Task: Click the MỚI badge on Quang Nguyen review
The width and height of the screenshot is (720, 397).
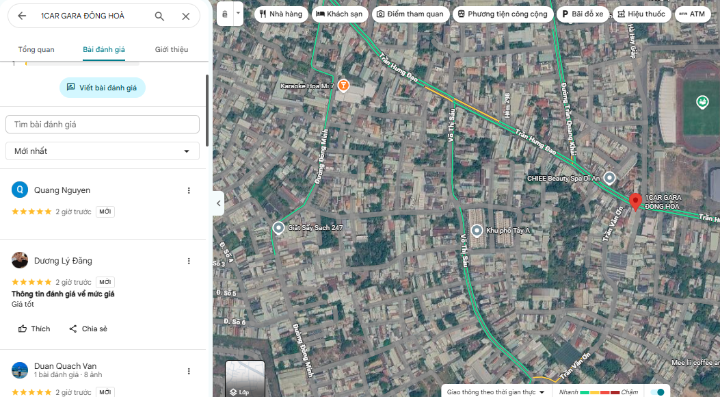Action: coord(105,212)
